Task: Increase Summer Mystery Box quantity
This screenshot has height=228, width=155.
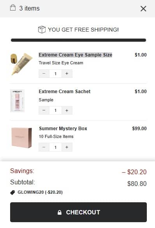Action: (x=67, y=147)
